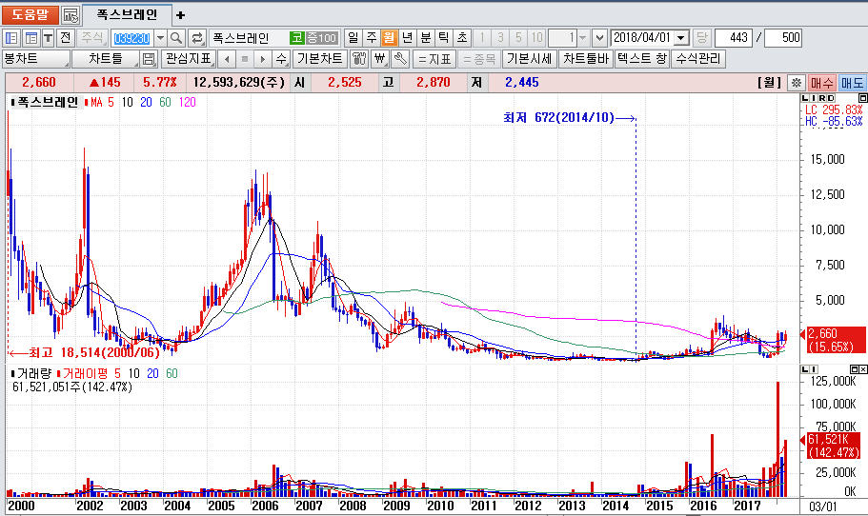Click the floppy disk save chart icon
Image resolution: width=868 pixels, height=516 pixels.
coord(149,59)
